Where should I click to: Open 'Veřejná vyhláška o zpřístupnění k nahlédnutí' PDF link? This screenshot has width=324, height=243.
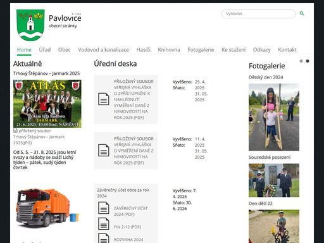(134, 99)
